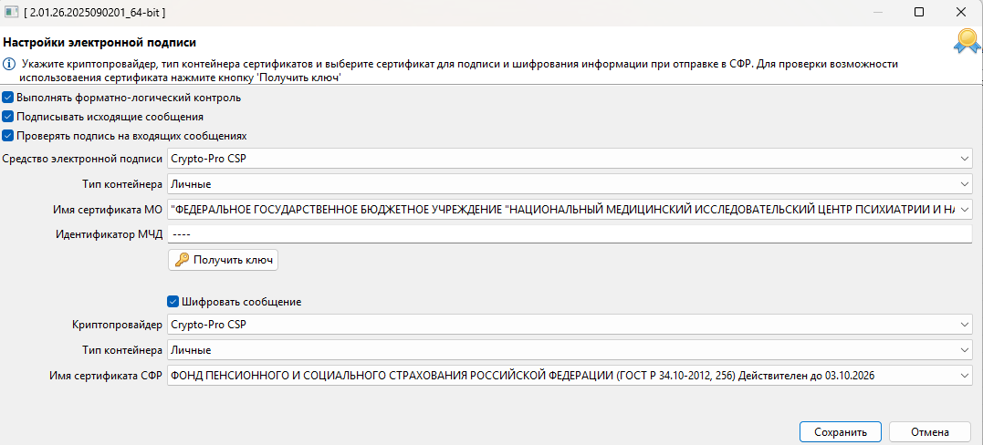Click the application icon in title bar
The width and height of the screenshot is (983, 445).
pyautogui.click(x=13, y=12)
